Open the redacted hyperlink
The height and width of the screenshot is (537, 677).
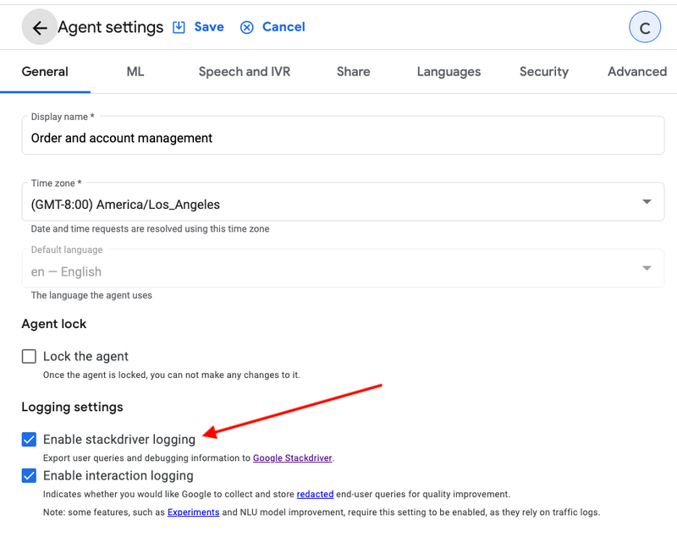[x=315, y=495]
